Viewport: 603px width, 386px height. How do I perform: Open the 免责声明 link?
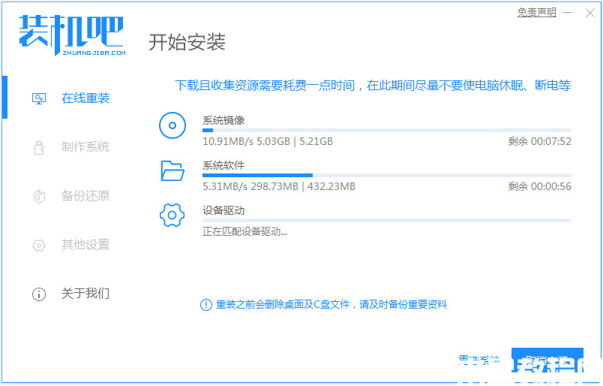[537, 13]
